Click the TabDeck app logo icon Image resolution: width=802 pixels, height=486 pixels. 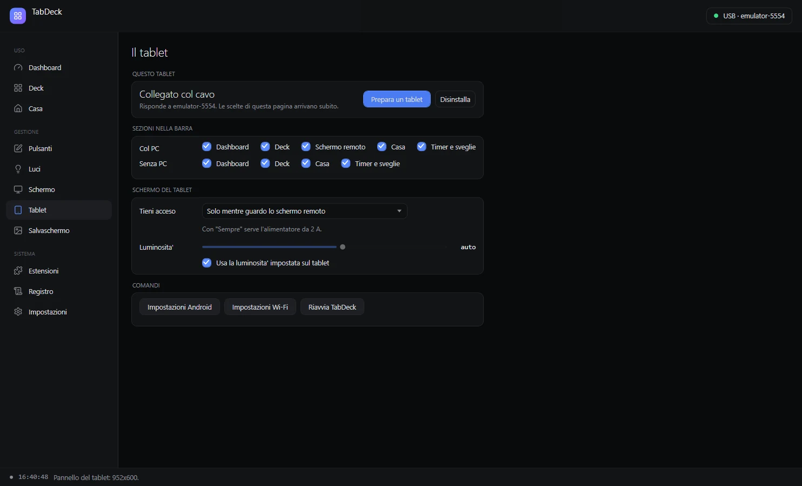click(18, 16)
